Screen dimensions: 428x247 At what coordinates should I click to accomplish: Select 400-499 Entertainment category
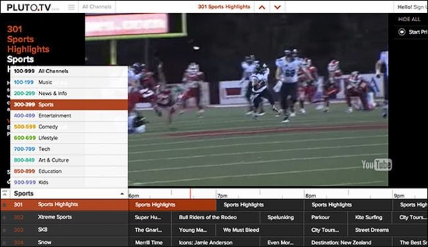click(x=69, y=116)
